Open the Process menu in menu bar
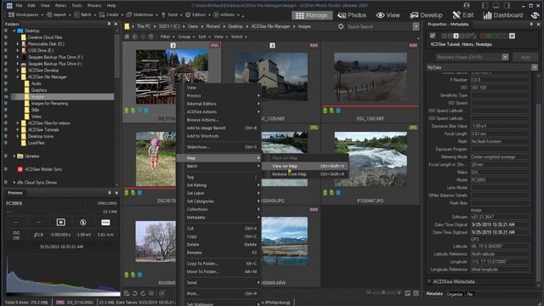The width and height of the screenshot is (544, 306). [94, 6]
